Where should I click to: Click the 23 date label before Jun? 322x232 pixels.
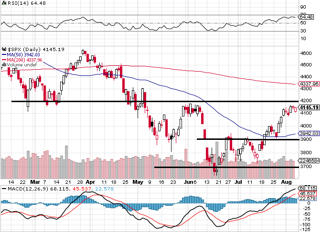pyautogui.click(x=173, y=182)
